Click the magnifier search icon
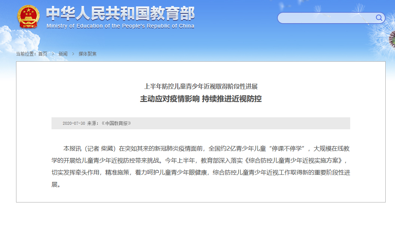The image size is (395, 226). (379, 18)
